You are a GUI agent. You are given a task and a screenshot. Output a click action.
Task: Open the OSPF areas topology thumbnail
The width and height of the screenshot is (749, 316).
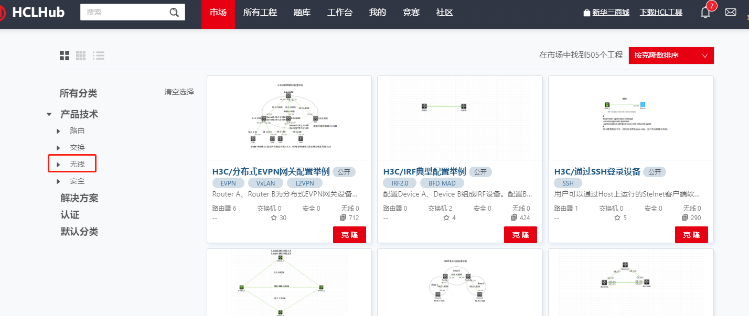pos(460,283)
